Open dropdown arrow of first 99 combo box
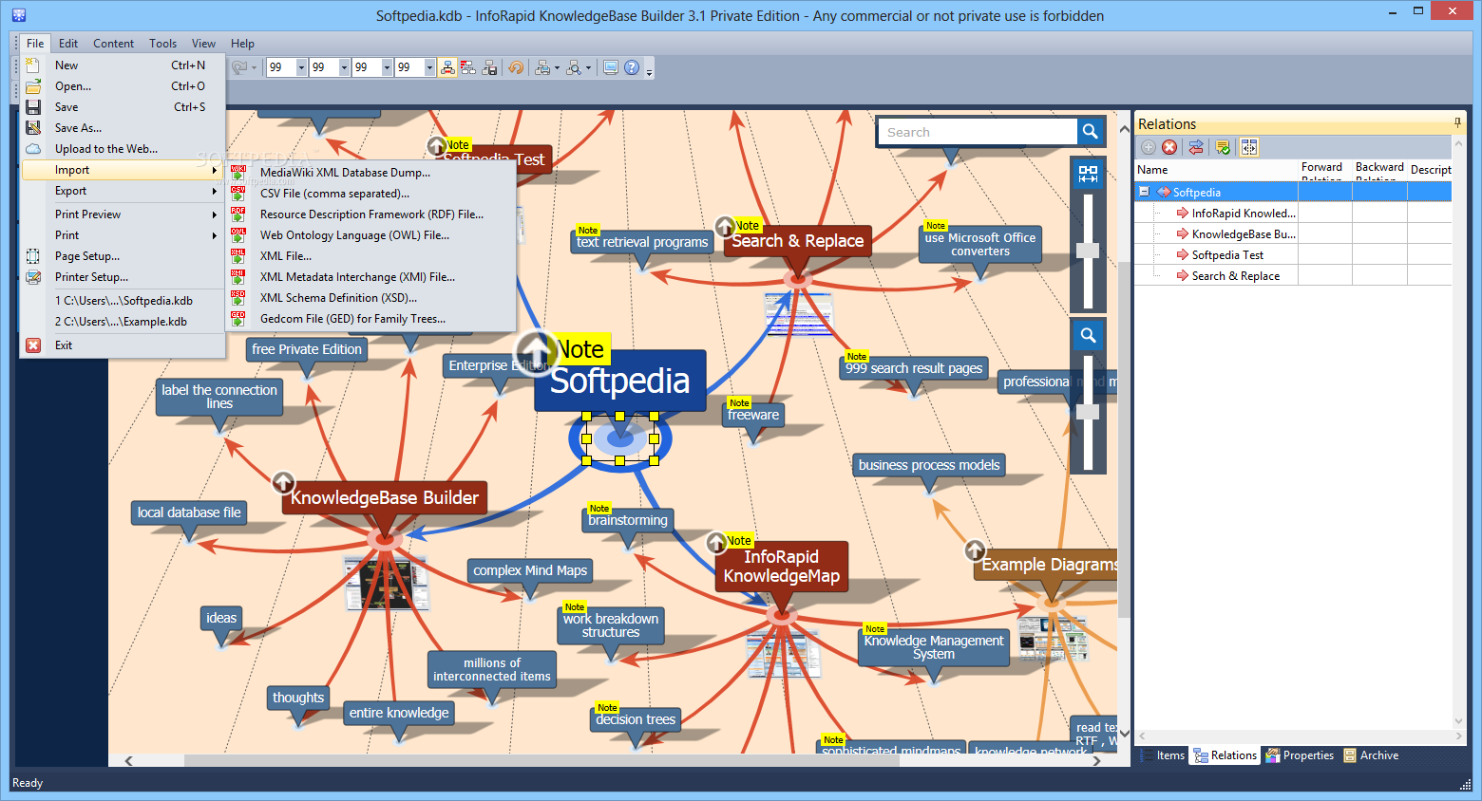 [301, 67]
